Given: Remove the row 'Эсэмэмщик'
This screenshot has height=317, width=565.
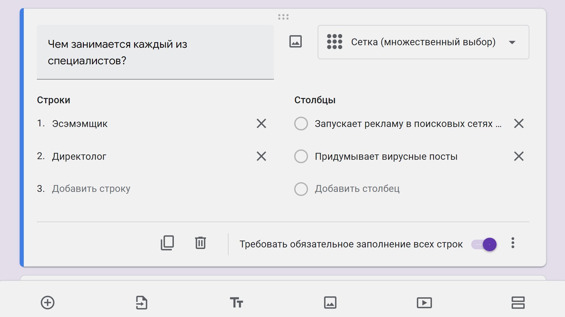Looking at the screenshot, I should (261, 124).
